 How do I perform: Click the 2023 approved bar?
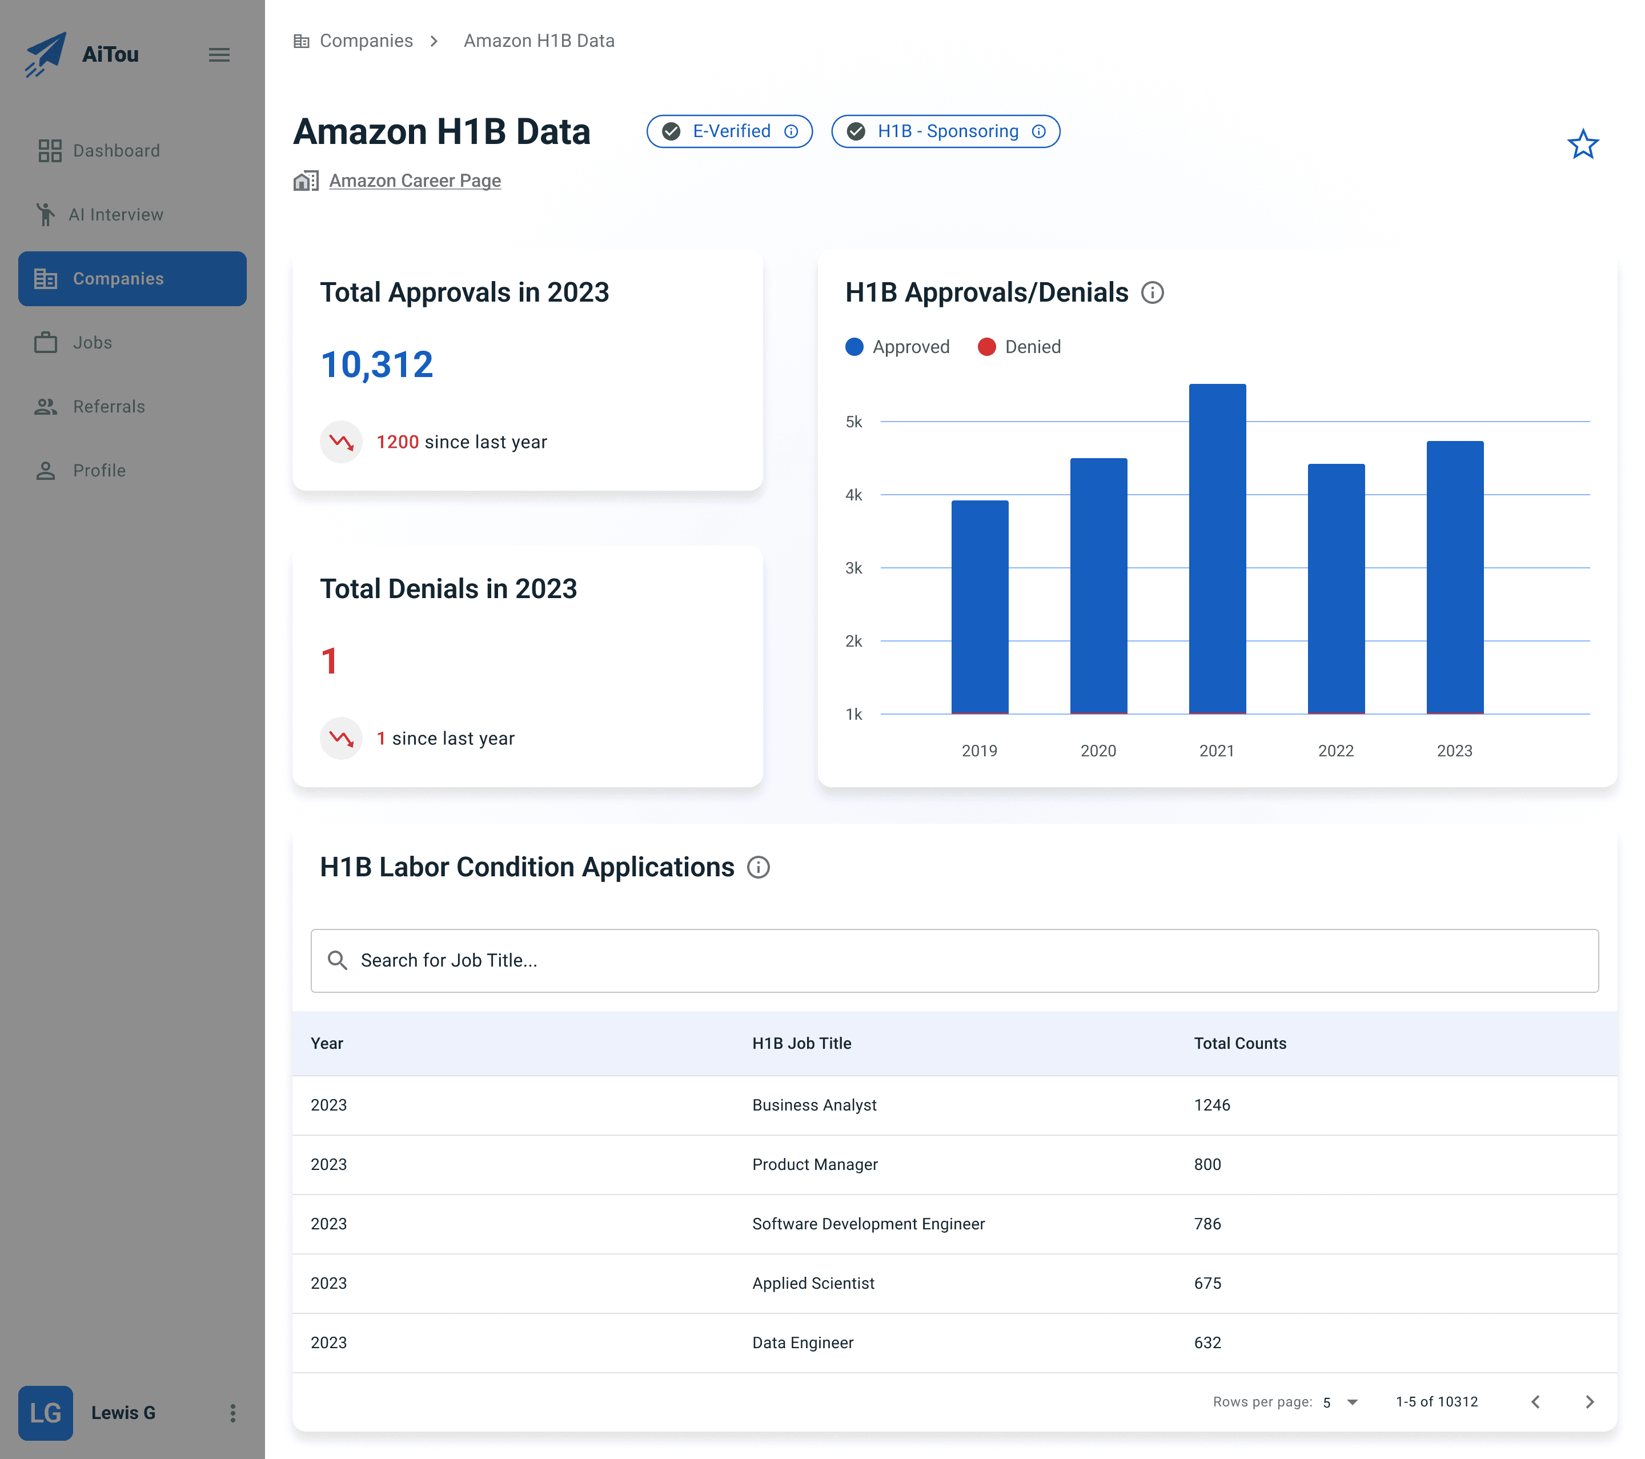click(x=1455, y=577)
